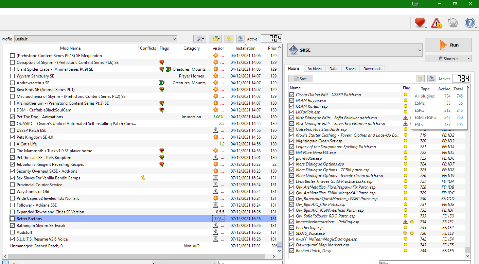Open the folder dropdown above mod list
Image resolution: width=479 pixels, height=264 pixels.
click(x=215, y=39)
